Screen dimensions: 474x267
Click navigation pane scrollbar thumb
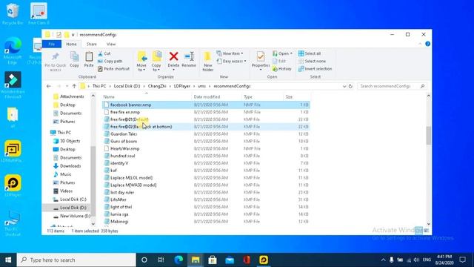tap(93, 181)
